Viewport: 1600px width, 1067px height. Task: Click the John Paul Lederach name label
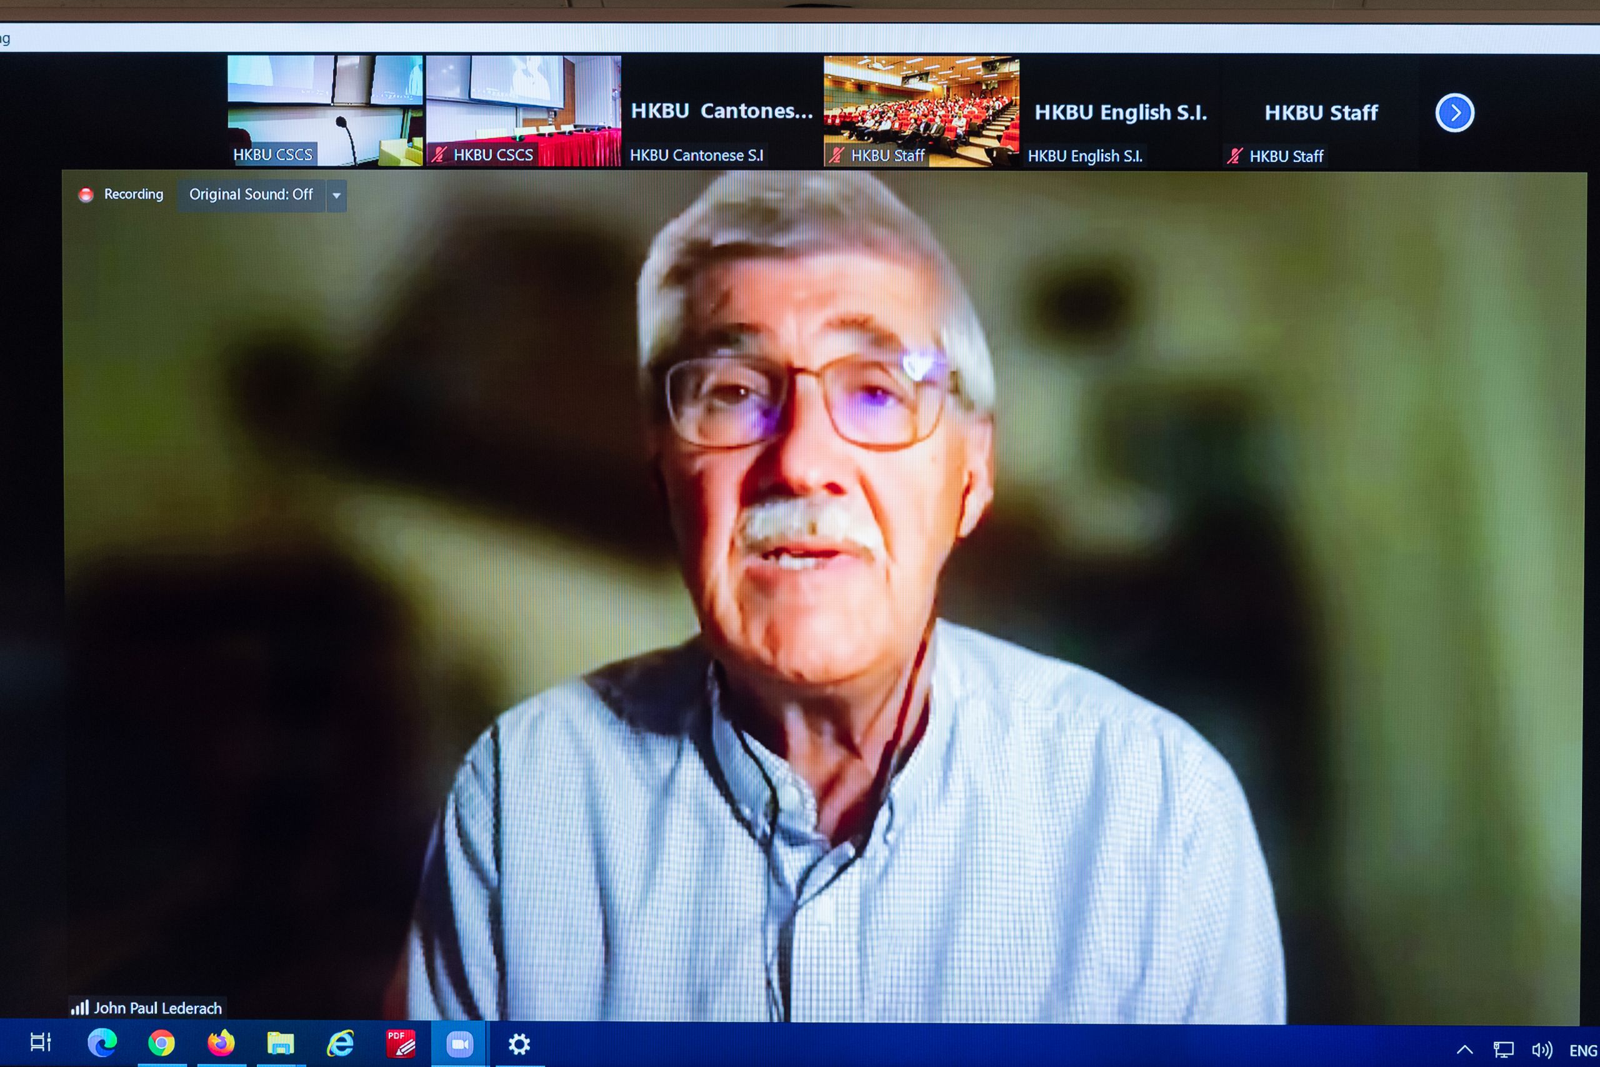coord(158,1008)
